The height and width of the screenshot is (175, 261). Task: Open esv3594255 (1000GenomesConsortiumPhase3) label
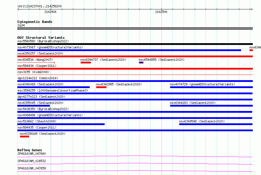pos(53,90)
